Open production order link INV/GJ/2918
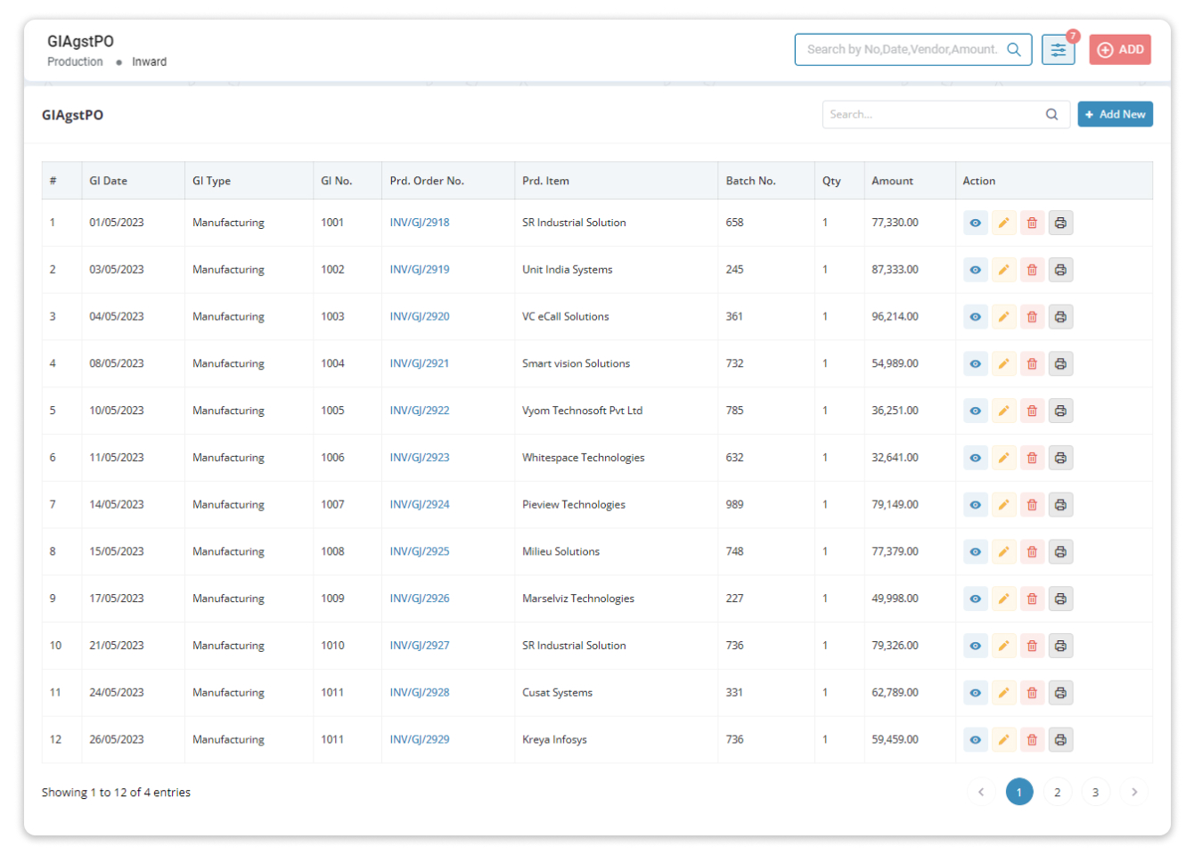Image resolution: width=1194 pixels, height=855 pixels. [x=420, y=223]
